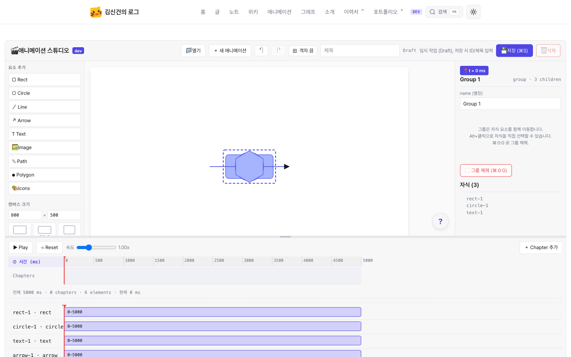571x357 pixels.
Task: Select the second canvas size preset thumbnail
Action: (x=44, y=229)
